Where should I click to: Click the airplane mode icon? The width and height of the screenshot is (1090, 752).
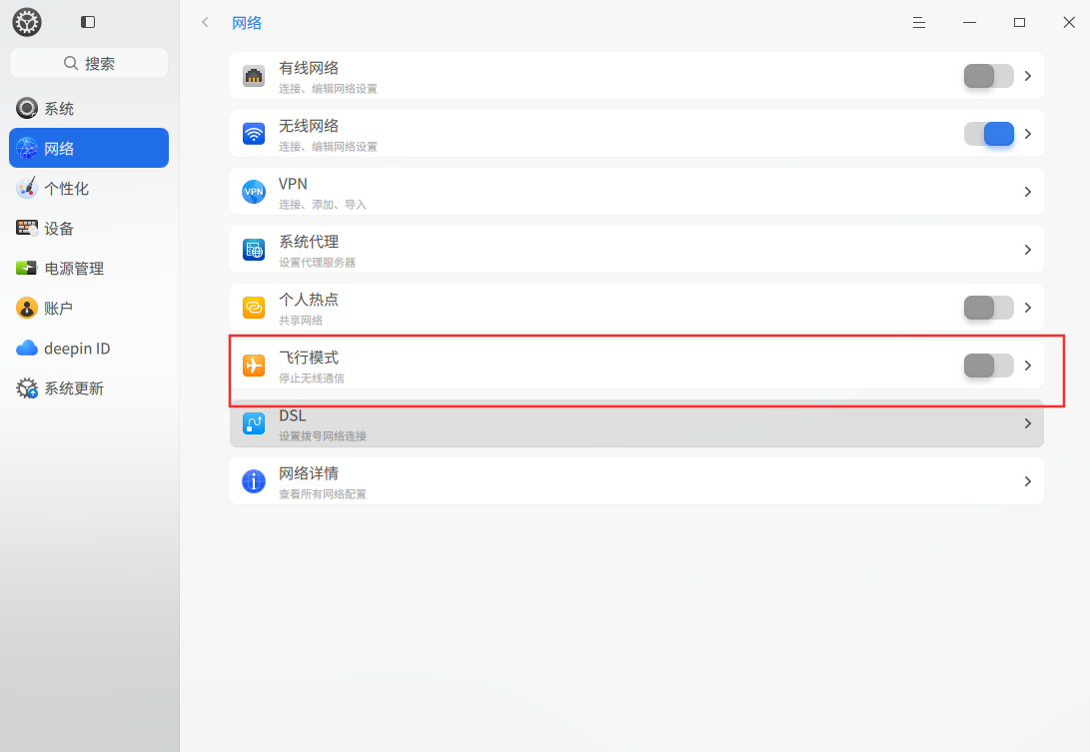254,366
